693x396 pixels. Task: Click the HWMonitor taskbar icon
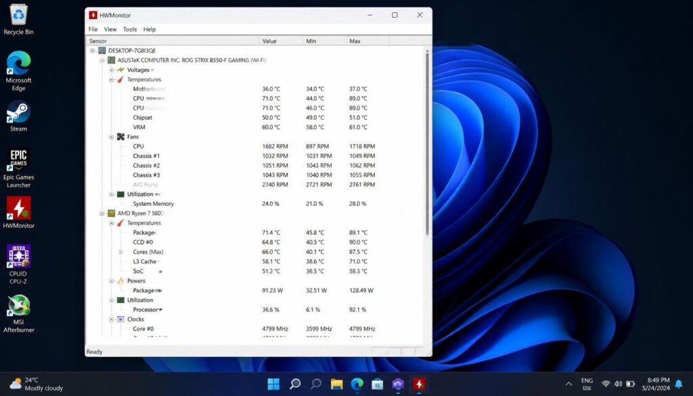point(419,384)
